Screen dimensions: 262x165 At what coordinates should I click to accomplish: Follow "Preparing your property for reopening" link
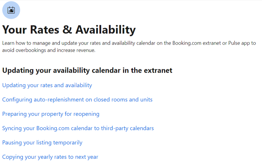click(51, 114)
